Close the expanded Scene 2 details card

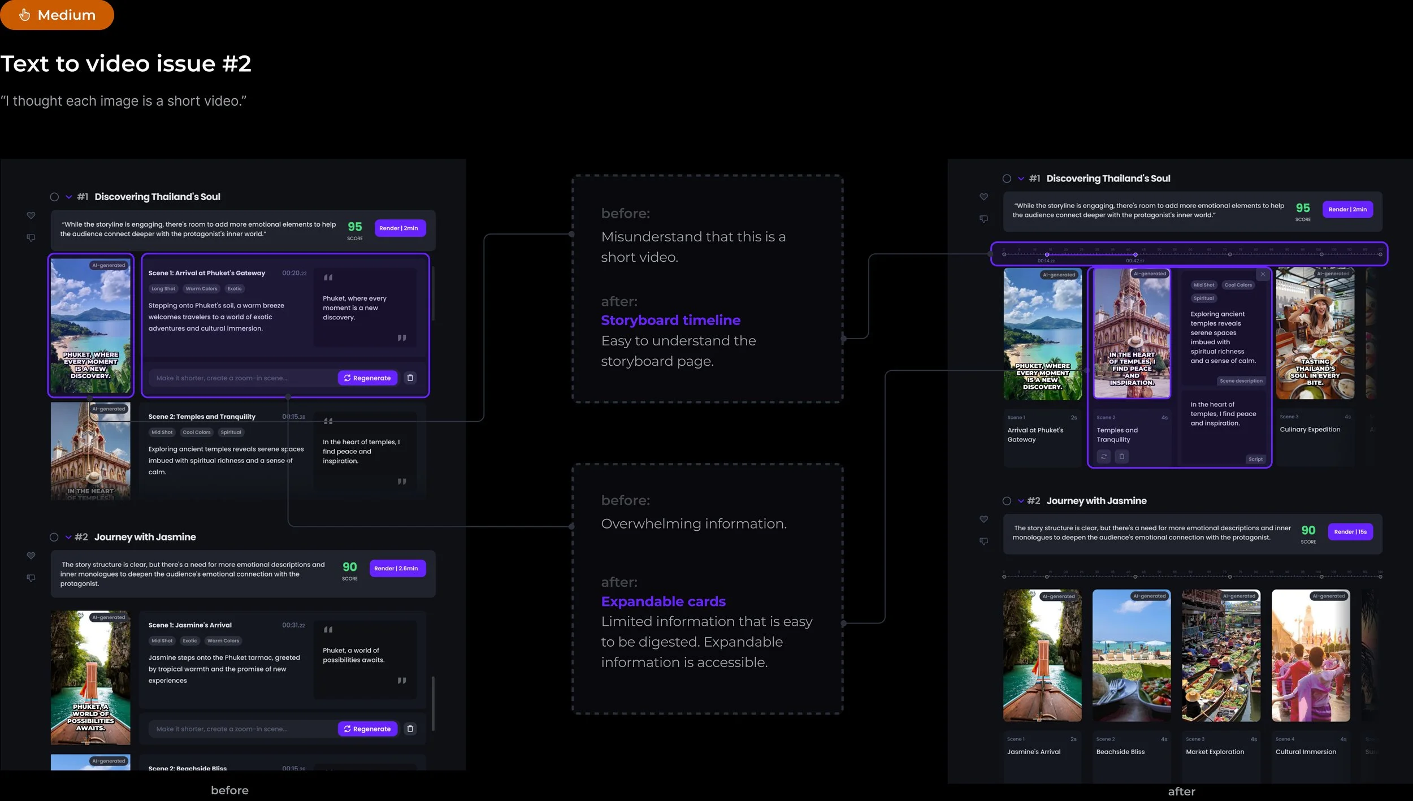point(1263,274)
